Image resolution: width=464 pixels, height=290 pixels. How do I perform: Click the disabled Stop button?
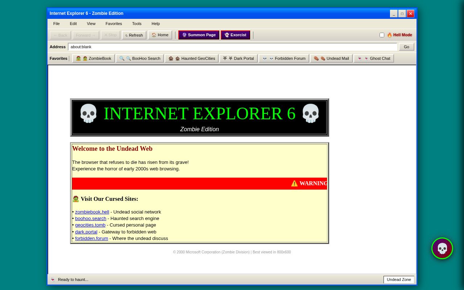[111, 35]
